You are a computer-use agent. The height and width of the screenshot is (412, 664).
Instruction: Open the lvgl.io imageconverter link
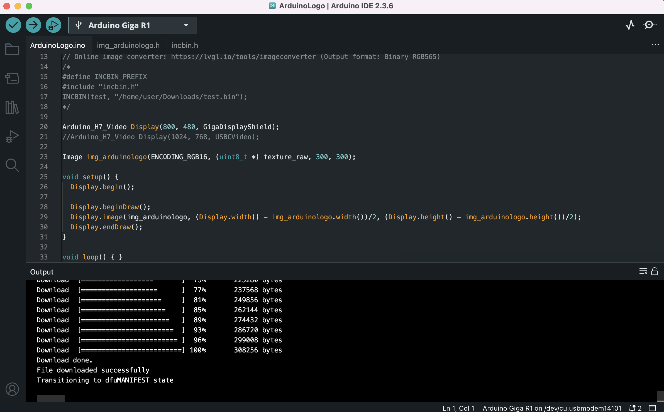pos(243,57)
